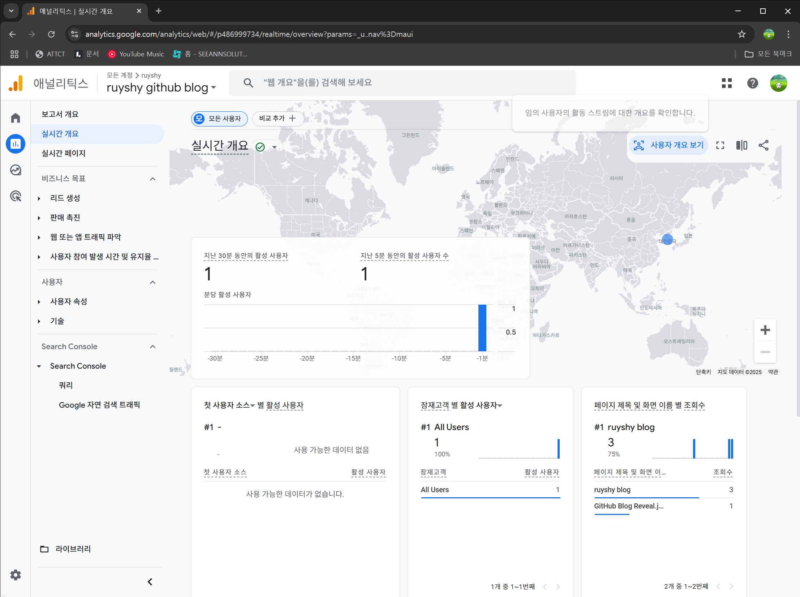
Task: Click the share report icon
Action: [x=763, y=145]
